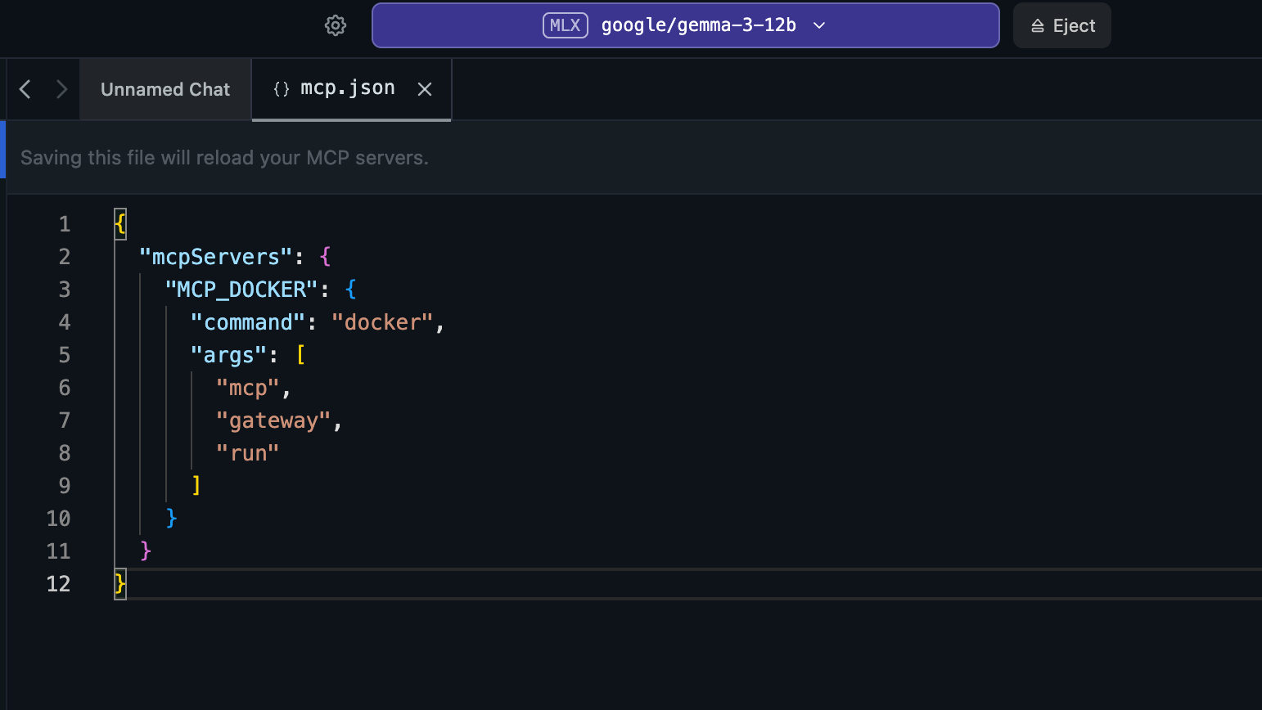Click line number 12 in the gutter
This screenshot has width=1262, height=710.
click(58, 584)
